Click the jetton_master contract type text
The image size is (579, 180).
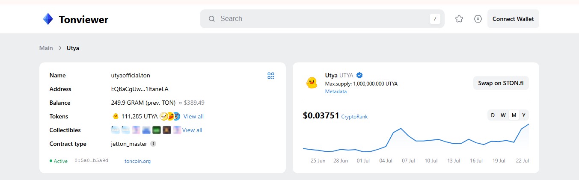[129, 144]
